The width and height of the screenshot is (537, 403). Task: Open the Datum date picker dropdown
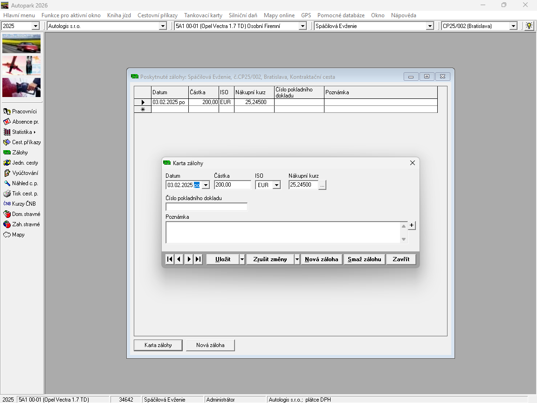[206, 185]
